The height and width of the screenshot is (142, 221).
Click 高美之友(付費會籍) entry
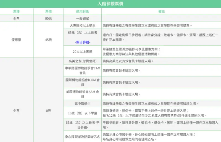tap(82, 61)
